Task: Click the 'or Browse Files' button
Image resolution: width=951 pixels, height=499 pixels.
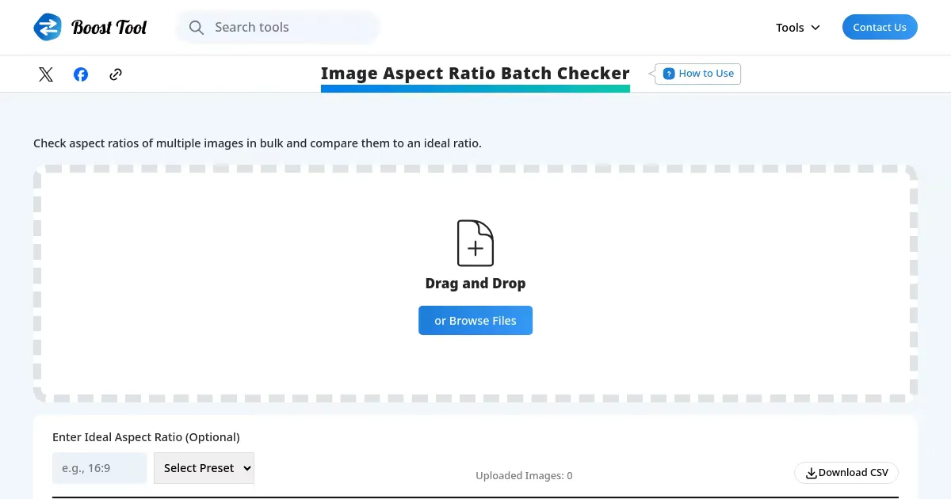Action: click(475, 321)
